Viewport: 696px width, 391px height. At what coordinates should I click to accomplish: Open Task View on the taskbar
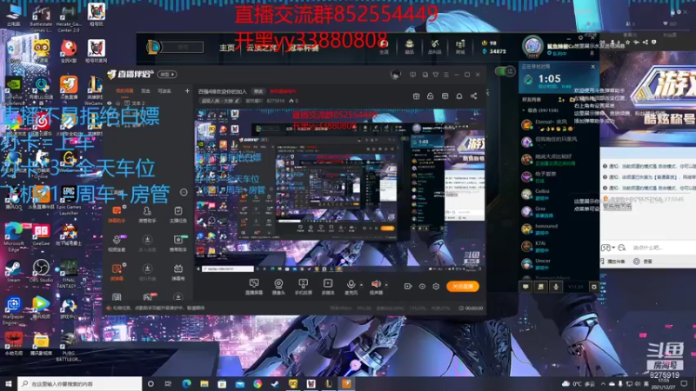pyautogui.click(x=168, y=384)
